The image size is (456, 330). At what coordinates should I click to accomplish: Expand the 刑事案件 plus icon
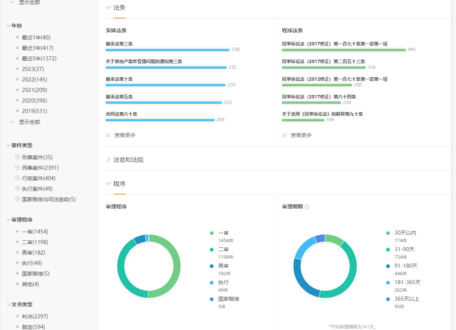click(x=17, y=157)
